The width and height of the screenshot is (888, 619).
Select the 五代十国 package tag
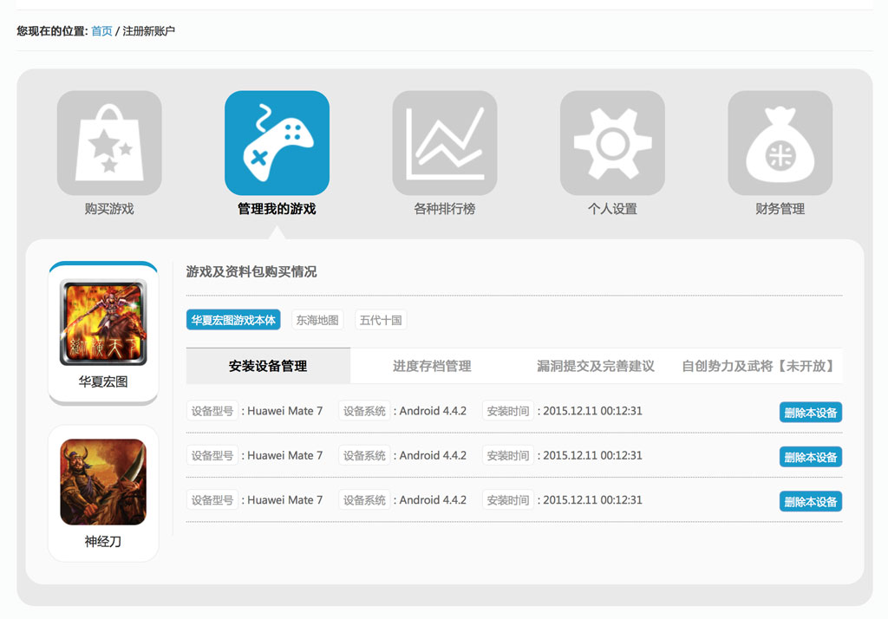[381, 320]
